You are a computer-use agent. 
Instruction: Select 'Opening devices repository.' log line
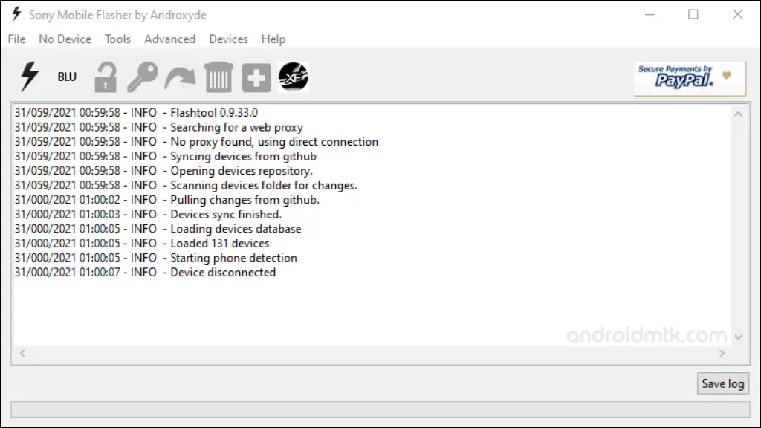163,171
